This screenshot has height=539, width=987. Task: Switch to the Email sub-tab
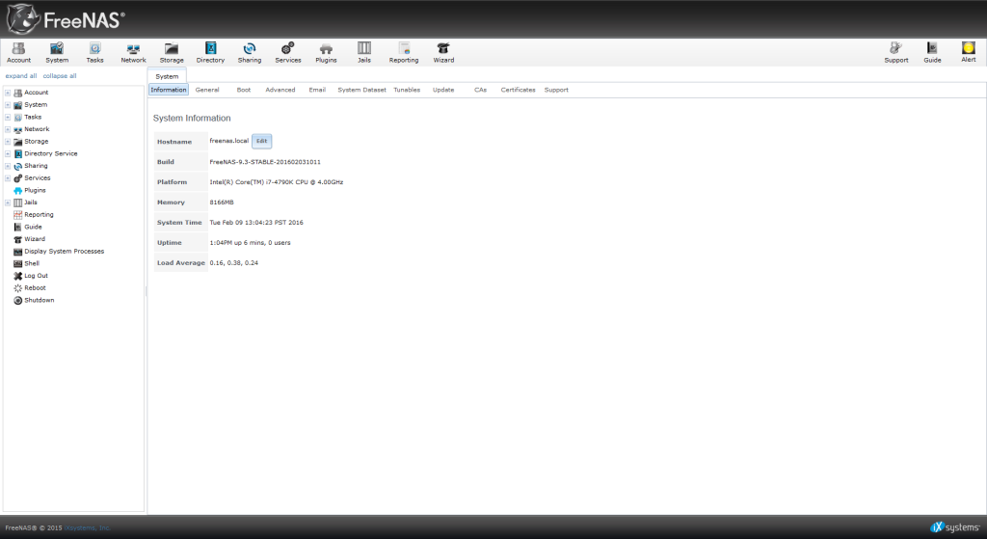point(317,90)
